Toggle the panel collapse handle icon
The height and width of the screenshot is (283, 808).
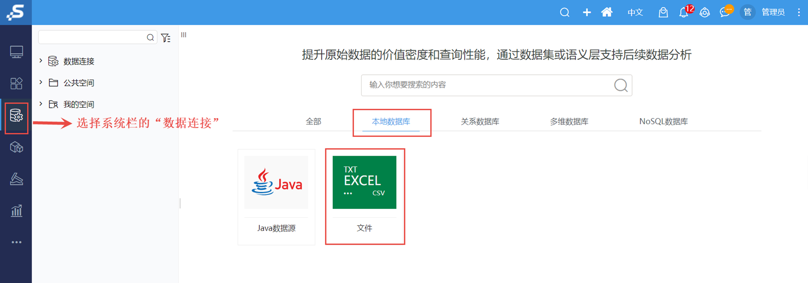click(x=184, y=35)
